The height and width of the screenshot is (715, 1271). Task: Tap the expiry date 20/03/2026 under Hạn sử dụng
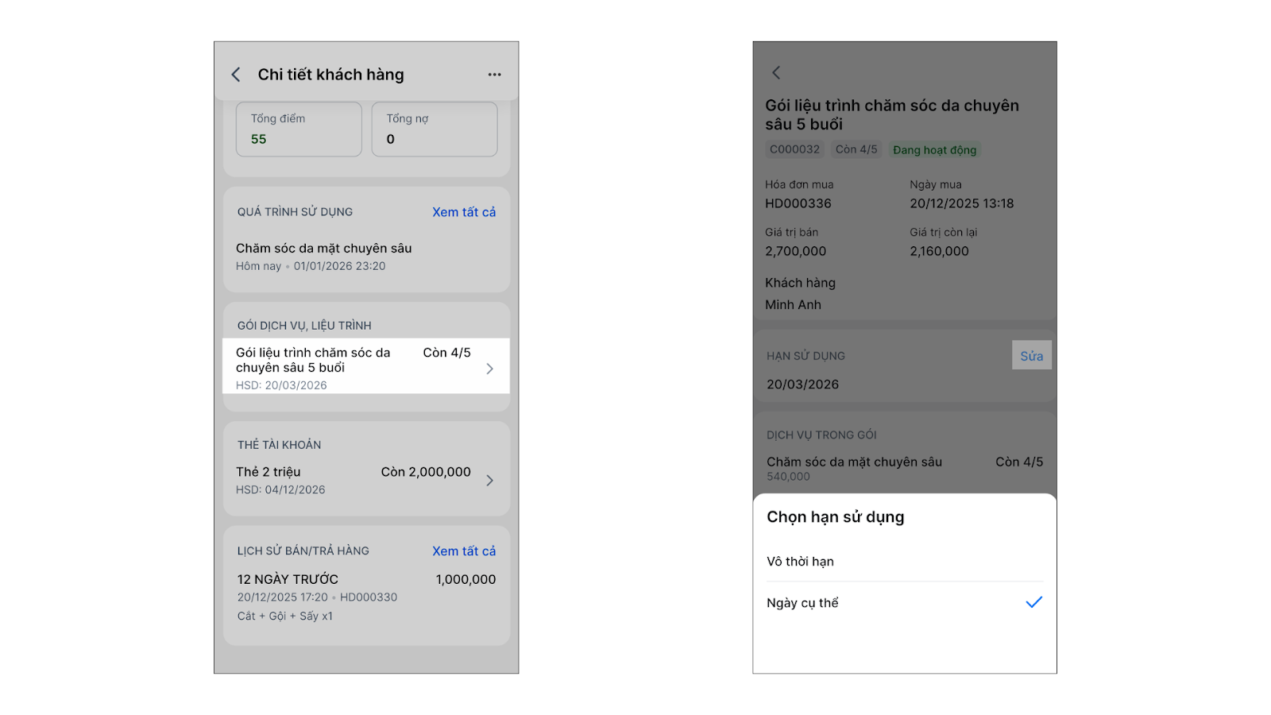point(802,385)
